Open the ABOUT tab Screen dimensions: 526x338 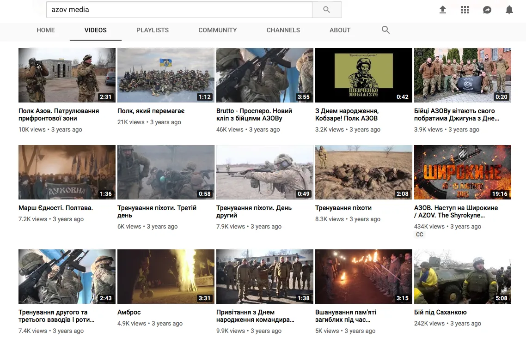(x=340, y=30)
